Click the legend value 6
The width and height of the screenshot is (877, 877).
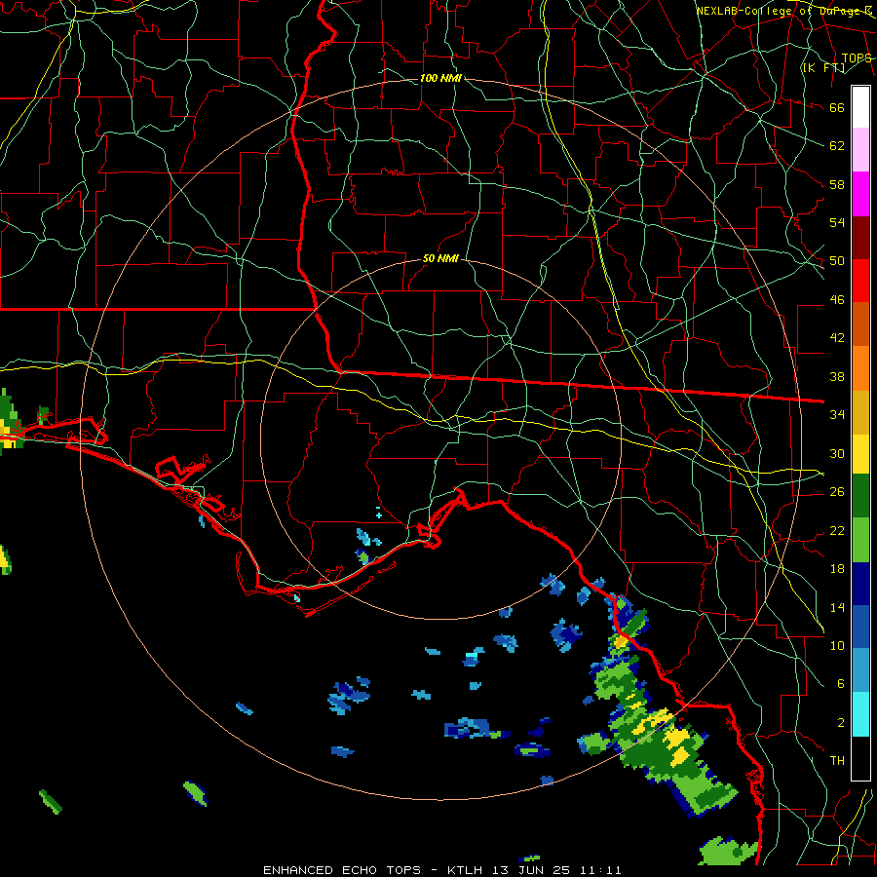click(x=840, y=683)
